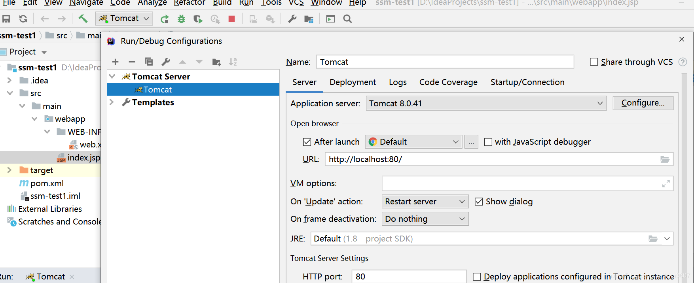This screenshot has width=694, height=283.
Task: Select the Tomcat configuration in tree
Action: tap(193, 89)
